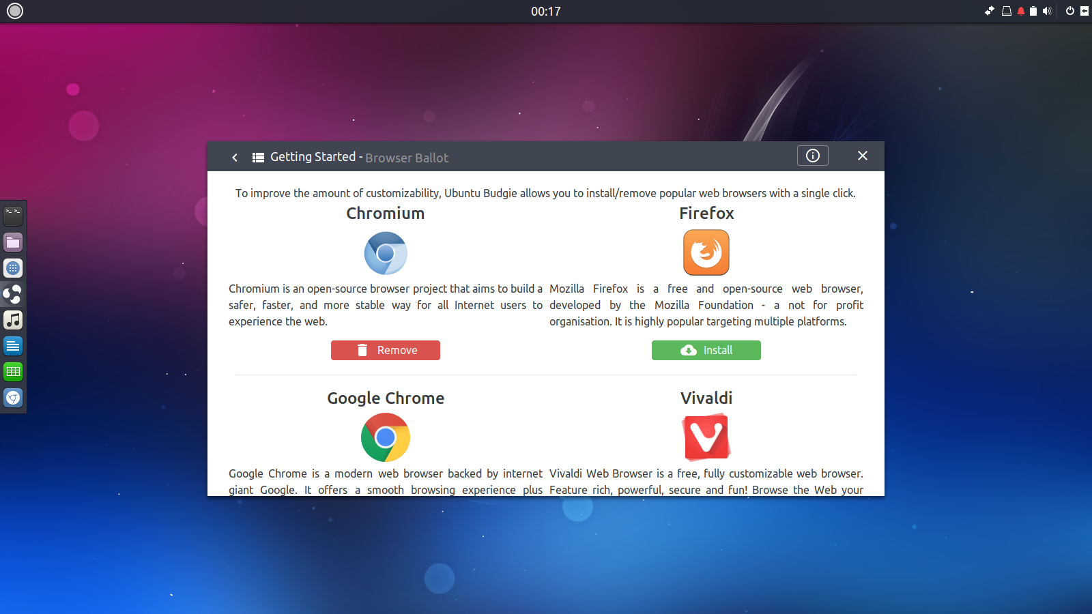Launch the music player from the dock
Screen dimensions: 1092x614
click(x=13, y=320)
